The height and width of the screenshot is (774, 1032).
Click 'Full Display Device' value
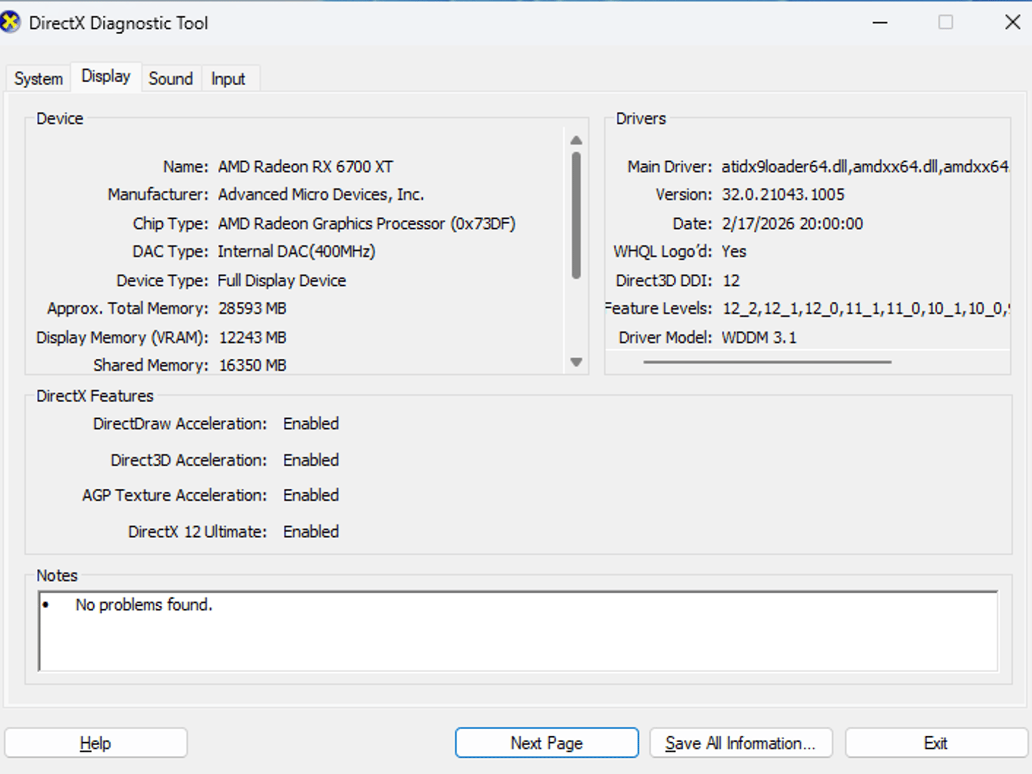(282, 280)
